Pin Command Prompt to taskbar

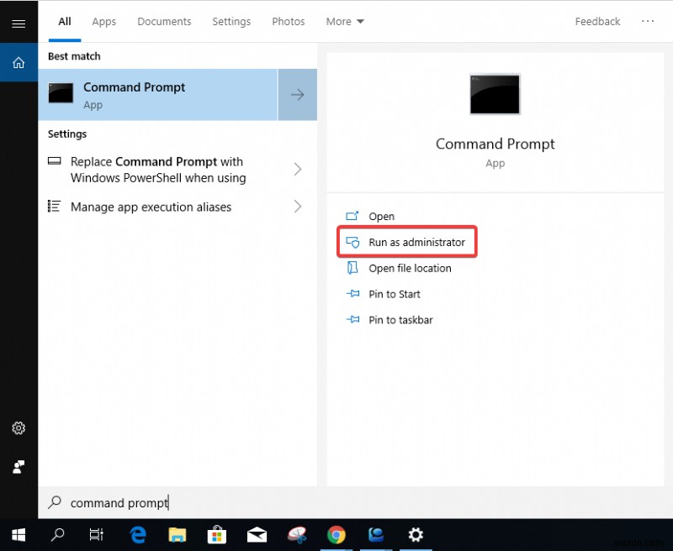400,320
